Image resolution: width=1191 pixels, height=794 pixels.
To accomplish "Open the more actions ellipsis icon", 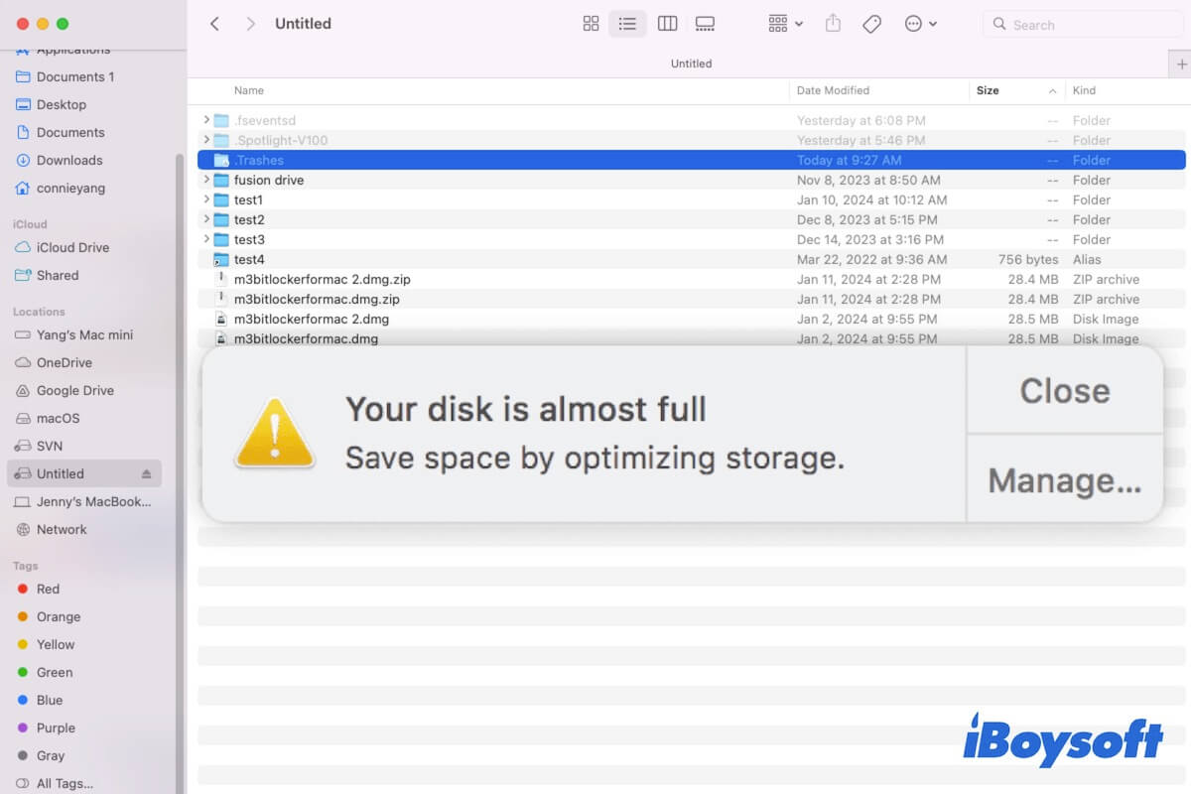I will (914, 23).
